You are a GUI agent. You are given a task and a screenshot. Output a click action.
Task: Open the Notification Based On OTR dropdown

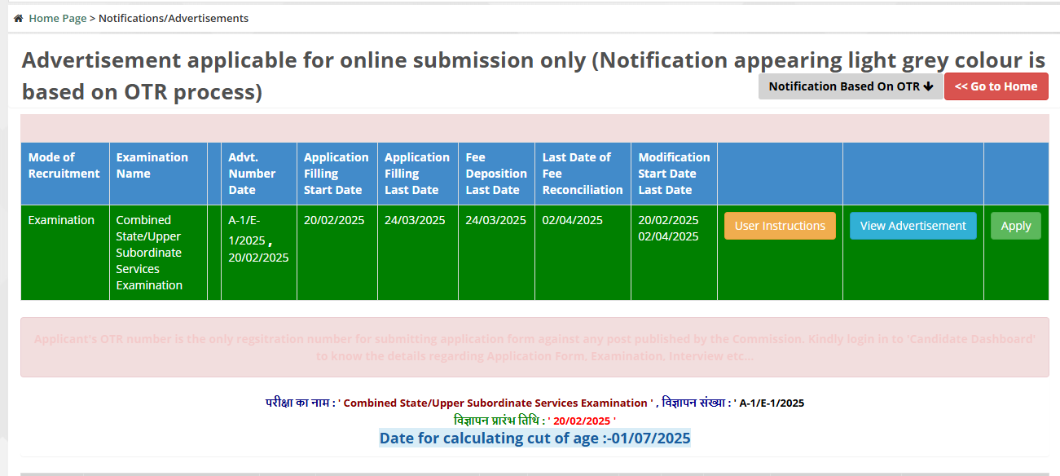(x=850, y=86)
